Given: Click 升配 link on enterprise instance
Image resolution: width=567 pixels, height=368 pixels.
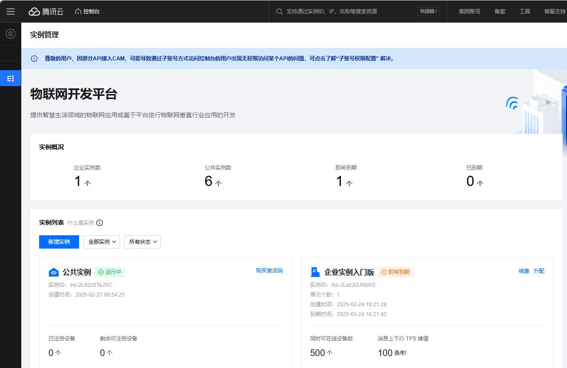Looking at the screenshot, I should click(539, 271).
